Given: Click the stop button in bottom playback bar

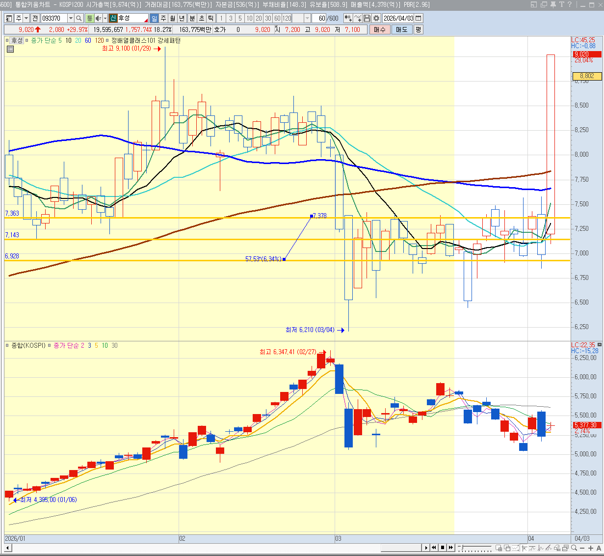Looking at the screenshot, I should (443, 548).
